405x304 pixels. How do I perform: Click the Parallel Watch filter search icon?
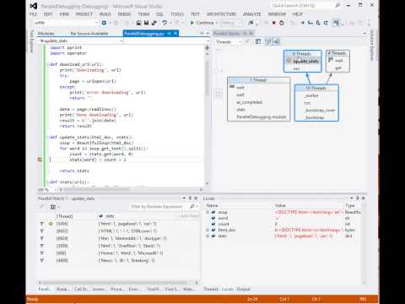click(192, 206)
